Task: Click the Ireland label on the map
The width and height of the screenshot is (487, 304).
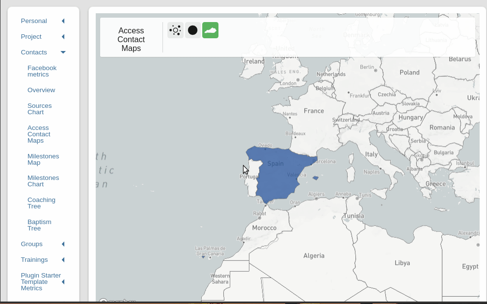Action: [254, 61]
